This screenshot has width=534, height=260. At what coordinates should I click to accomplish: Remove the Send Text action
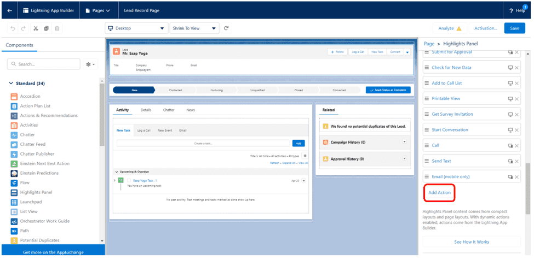(516, 161)
